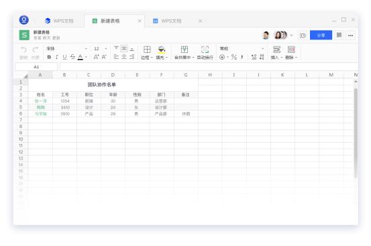Toggle strikethrough formatting
The height and width of the screenshot is (246, 371).
click(x=72, y=57)
